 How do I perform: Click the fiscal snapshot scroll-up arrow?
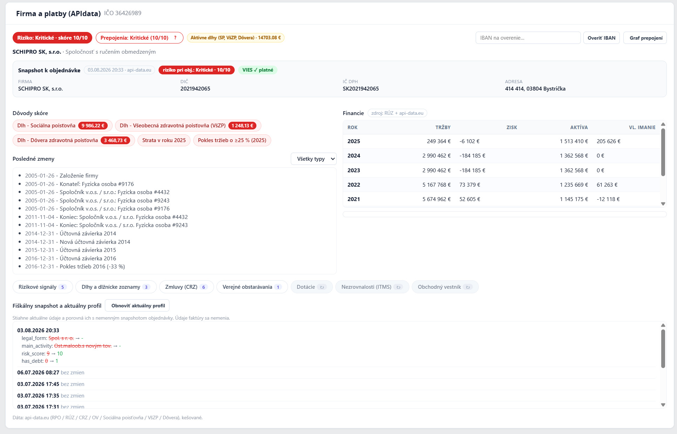[663, 325]
